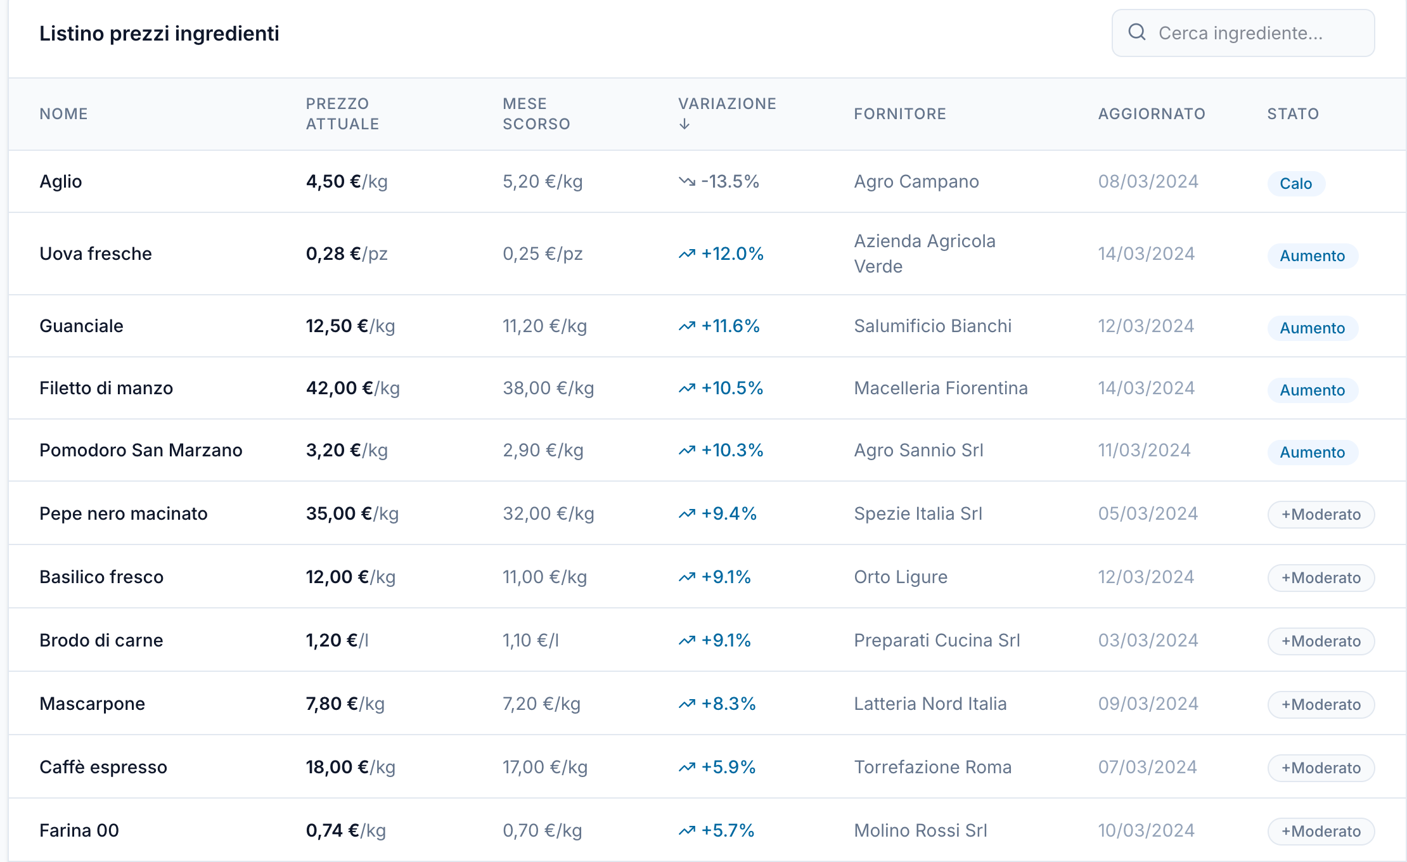Click the trend icon in Guanciale row

[687, 326]
